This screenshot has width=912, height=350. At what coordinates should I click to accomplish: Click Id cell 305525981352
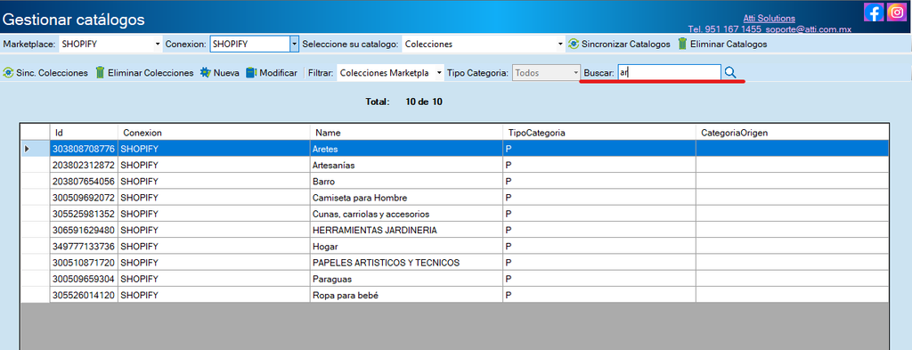(x=84, y=214)
